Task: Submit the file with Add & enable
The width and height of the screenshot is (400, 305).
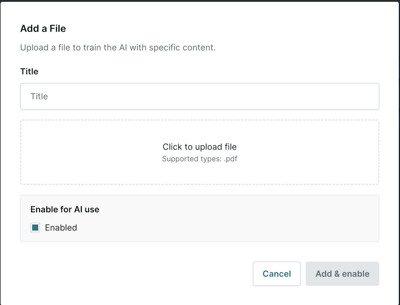Action: [x=342, y=273]
